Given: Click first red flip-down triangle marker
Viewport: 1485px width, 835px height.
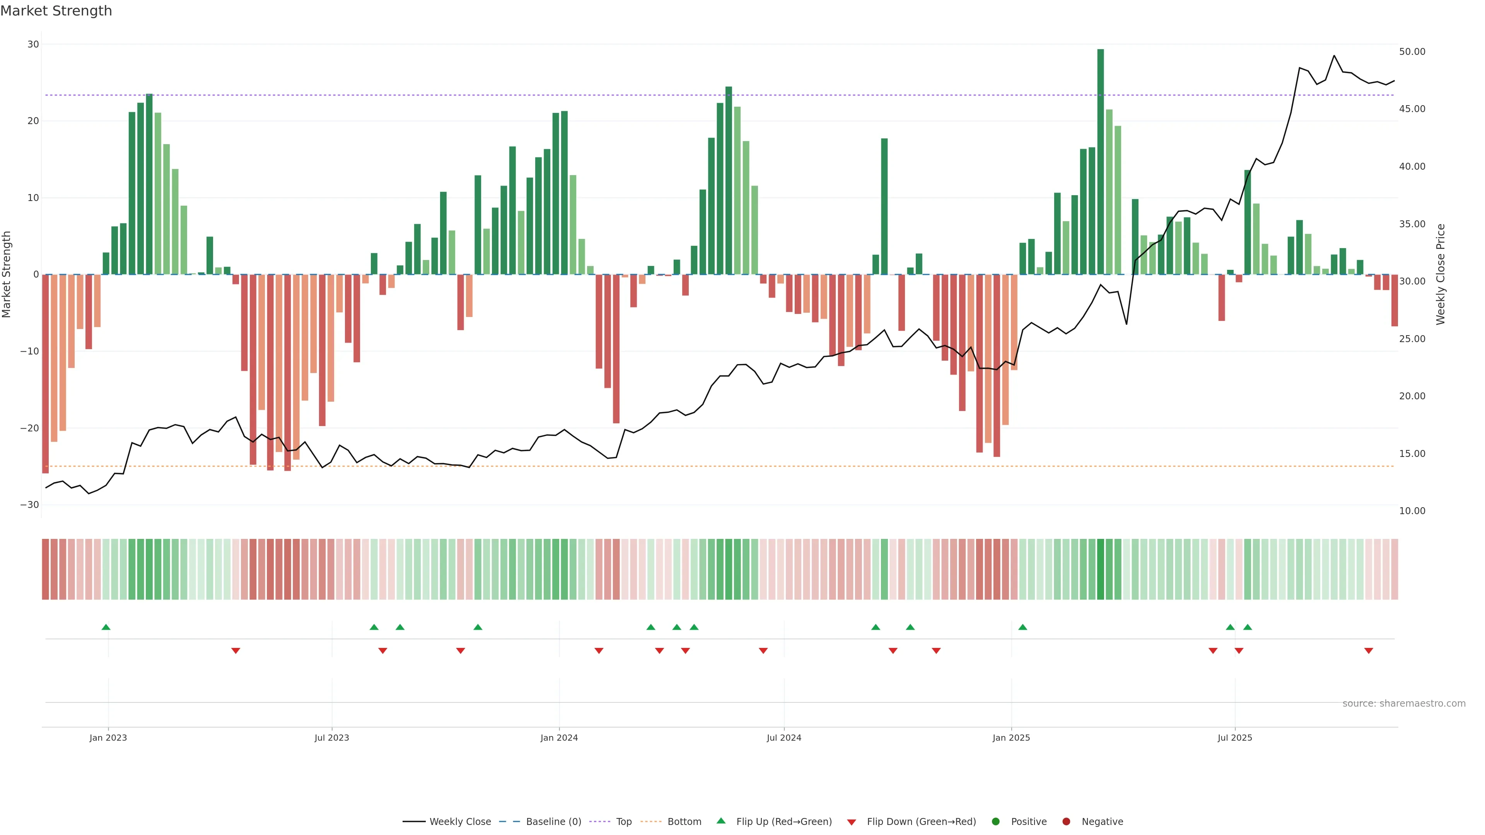Looking at the screenshot, I should point(236,651).
